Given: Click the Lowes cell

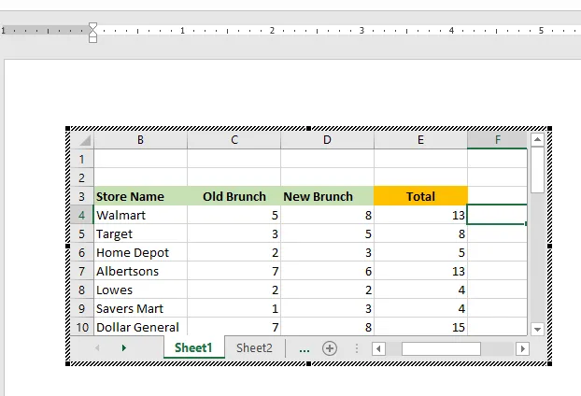Looking at the screenshot, I should [140, 290].
